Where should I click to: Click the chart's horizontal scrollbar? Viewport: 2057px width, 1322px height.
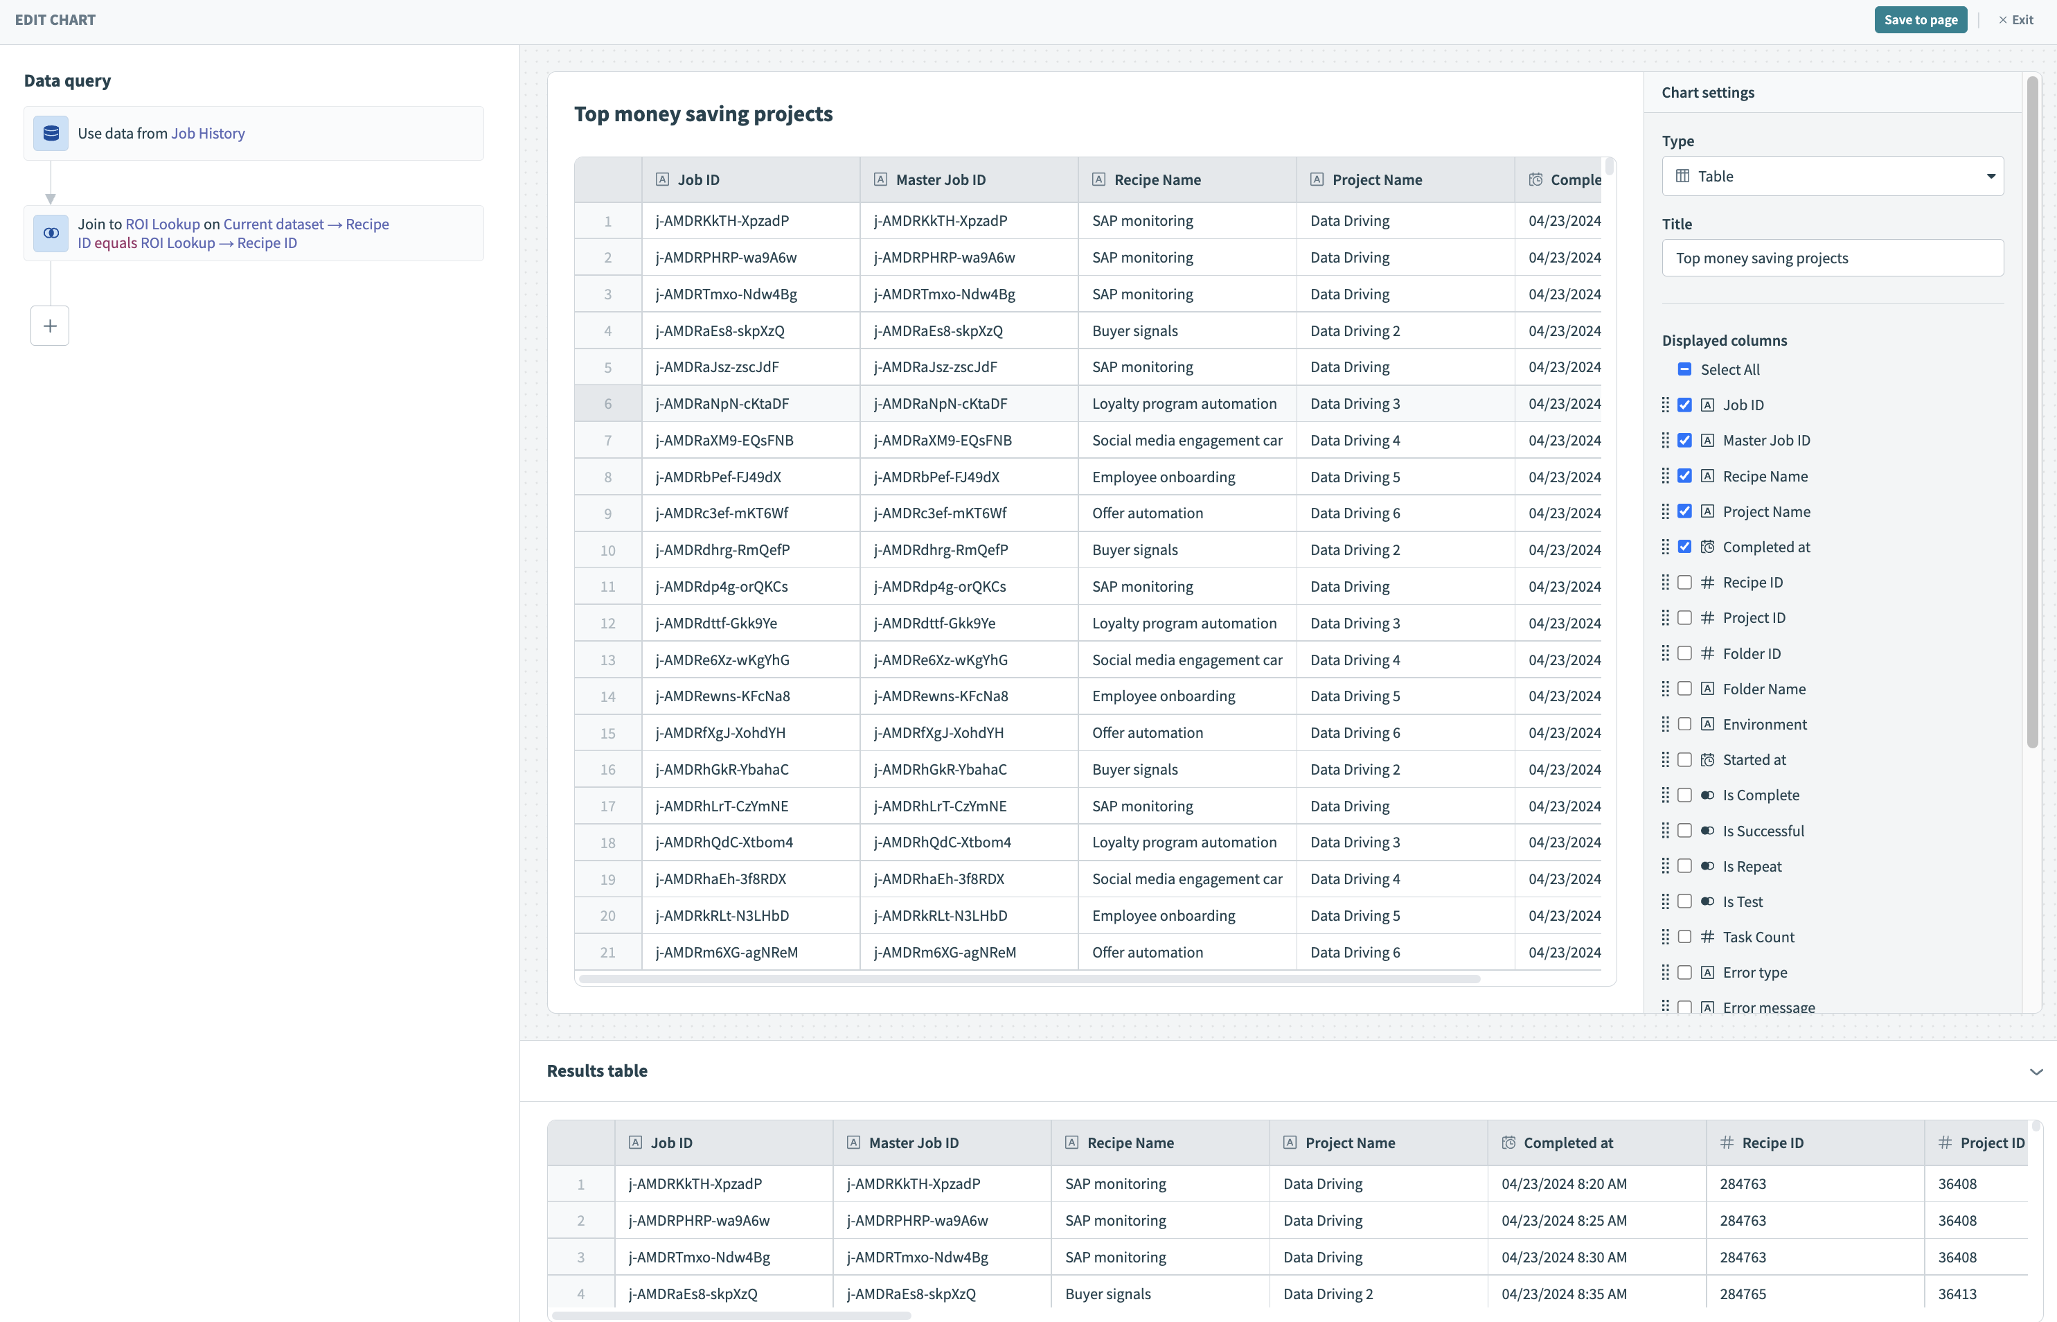(x=1029, y=978)
